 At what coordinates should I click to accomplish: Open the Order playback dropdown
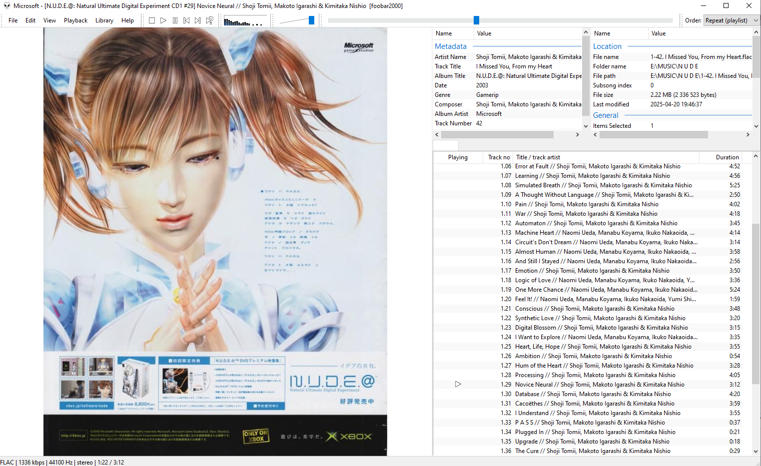pos(732,20)
